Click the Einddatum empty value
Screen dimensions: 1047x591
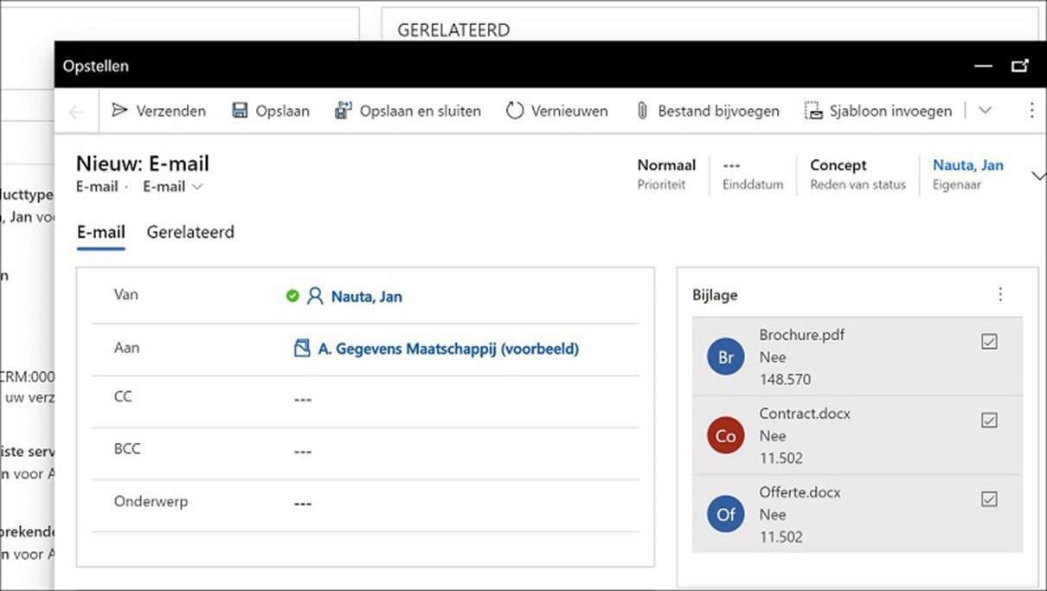732,165
